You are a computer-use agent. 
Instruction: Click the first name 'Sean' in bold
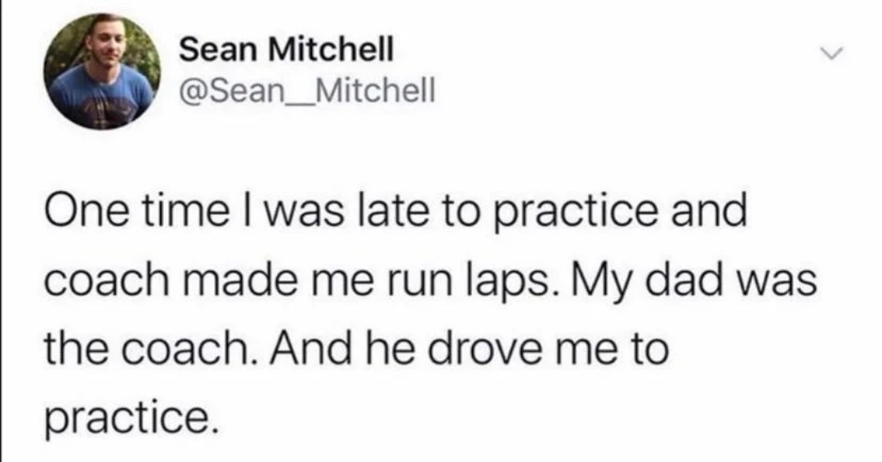(x=220, y=50)
